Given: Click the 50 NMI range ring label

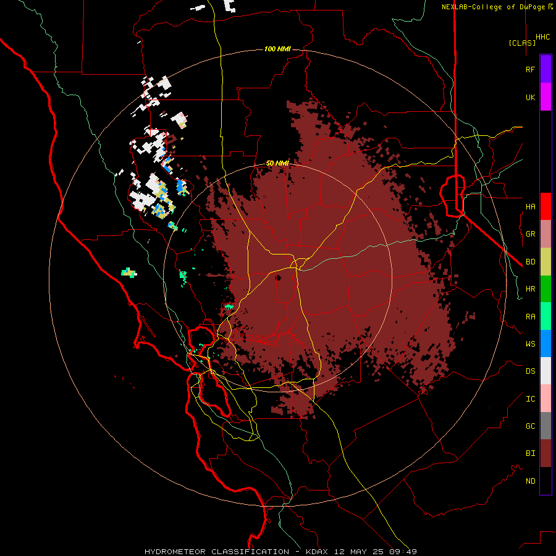Looking at the screenshot, I should coord(277,164).
